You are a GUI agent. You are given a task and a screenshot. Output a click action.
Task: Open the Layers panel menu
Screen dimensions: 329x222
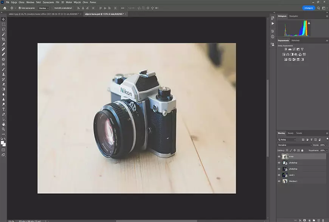pyautogui.click(x=327, y=133)
